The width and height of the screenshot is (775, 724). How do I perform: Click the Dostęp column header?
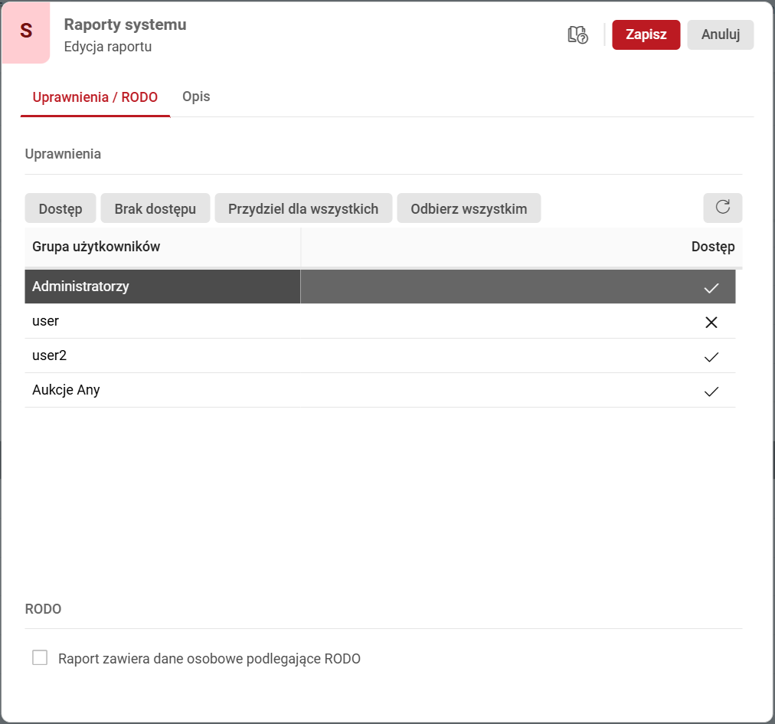(x=712, y=247)
